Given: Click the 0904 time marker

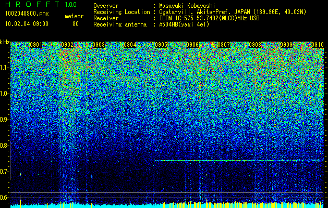Looking at the screenshot, I should [130, 45].
